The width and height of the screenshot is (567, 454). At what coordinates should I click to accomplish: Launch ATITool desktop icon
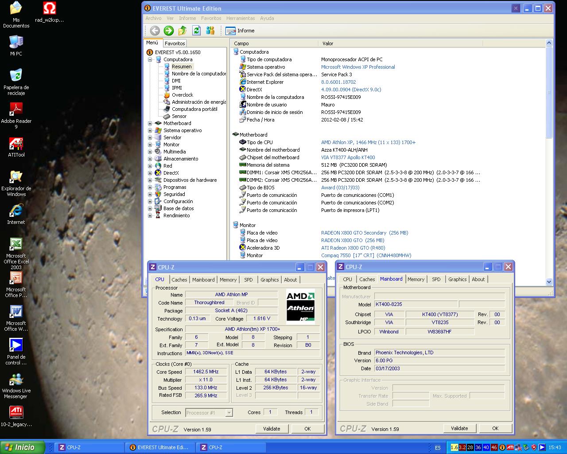click(16, 147)
